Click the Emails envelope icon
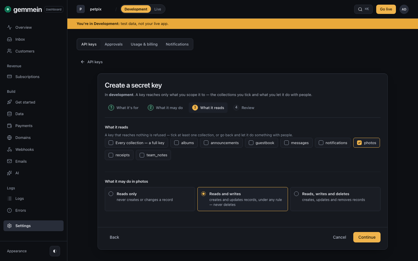418x261 pixels. tap(10, 161)
